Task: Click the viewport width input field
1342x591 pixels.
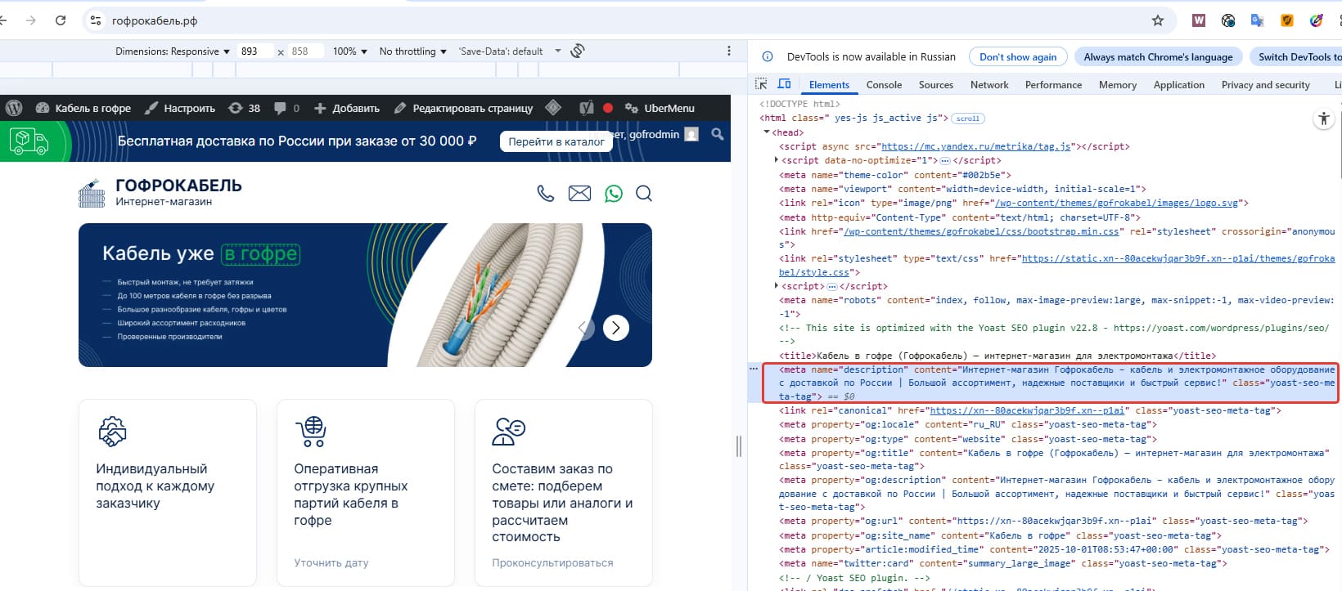Action: point(254,51)
